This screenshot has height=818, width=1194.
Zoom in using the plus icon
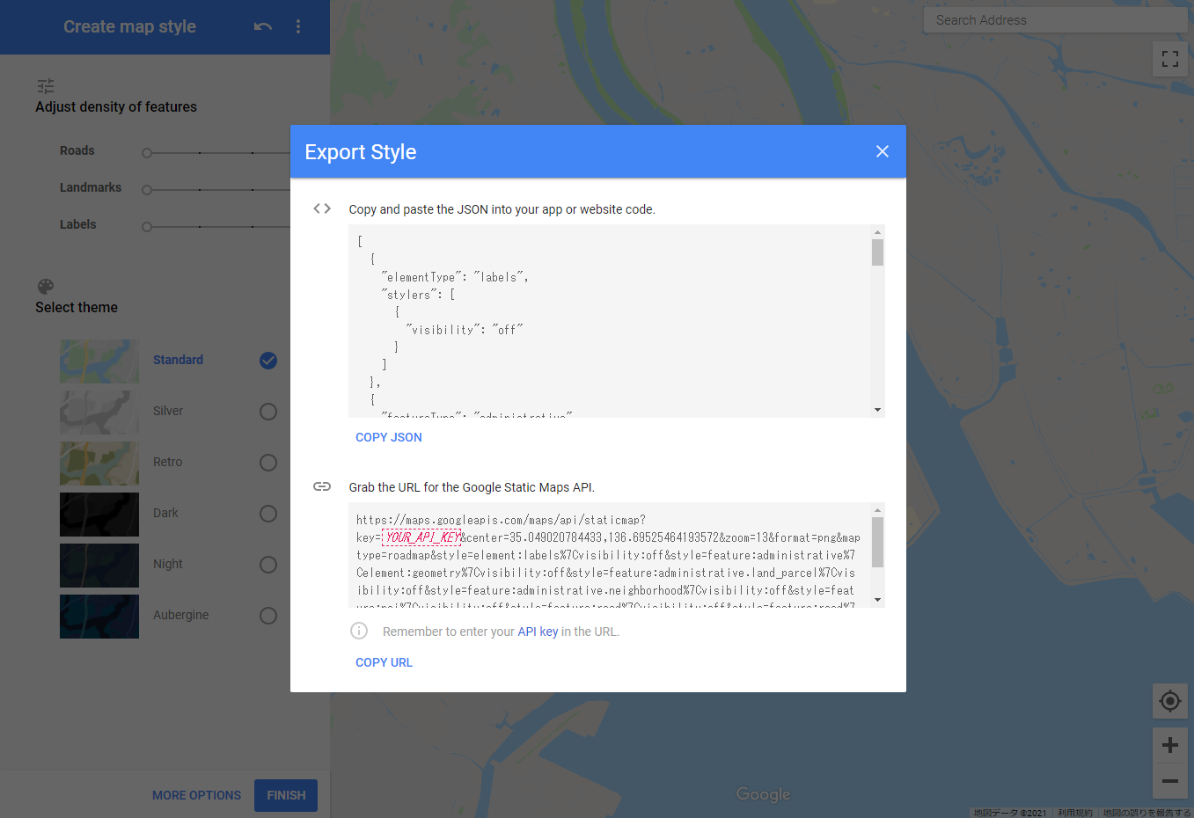(x=1169, y=744)
